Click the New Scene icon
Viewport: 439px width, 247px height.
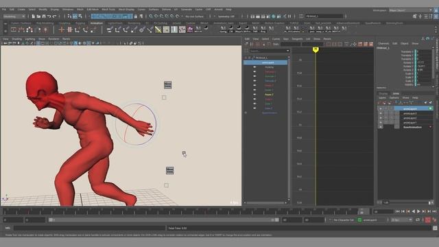[34, 16]
